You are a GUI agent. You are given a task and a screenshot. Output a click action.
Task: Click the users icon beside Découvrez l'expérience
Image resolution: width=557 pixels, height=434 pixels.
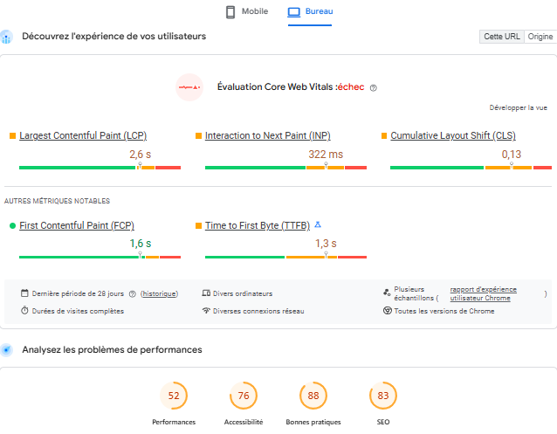(7, 37)
